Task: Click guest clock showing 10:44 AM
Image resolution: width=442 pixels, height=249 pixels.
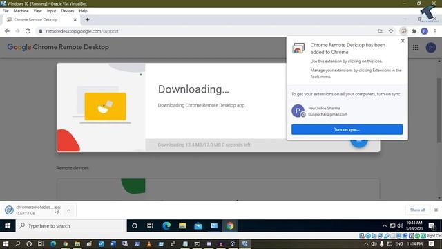Action: [414, 226]
